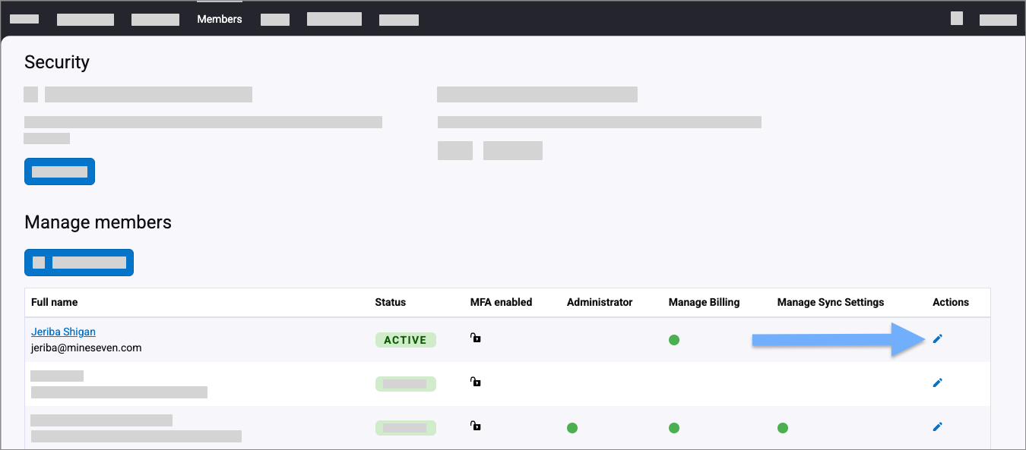Screen dimensions: 1026x450
Task: Click Jeriba Shigan's Manage Billing green dot
Action: tap(673, 340)
